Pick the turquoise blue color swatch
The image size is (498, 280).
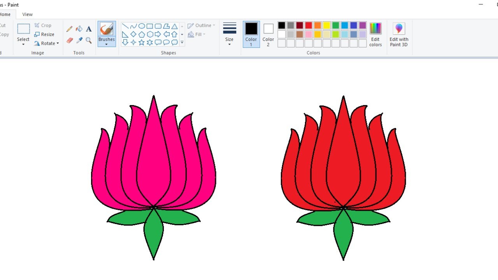click(344, 25)
